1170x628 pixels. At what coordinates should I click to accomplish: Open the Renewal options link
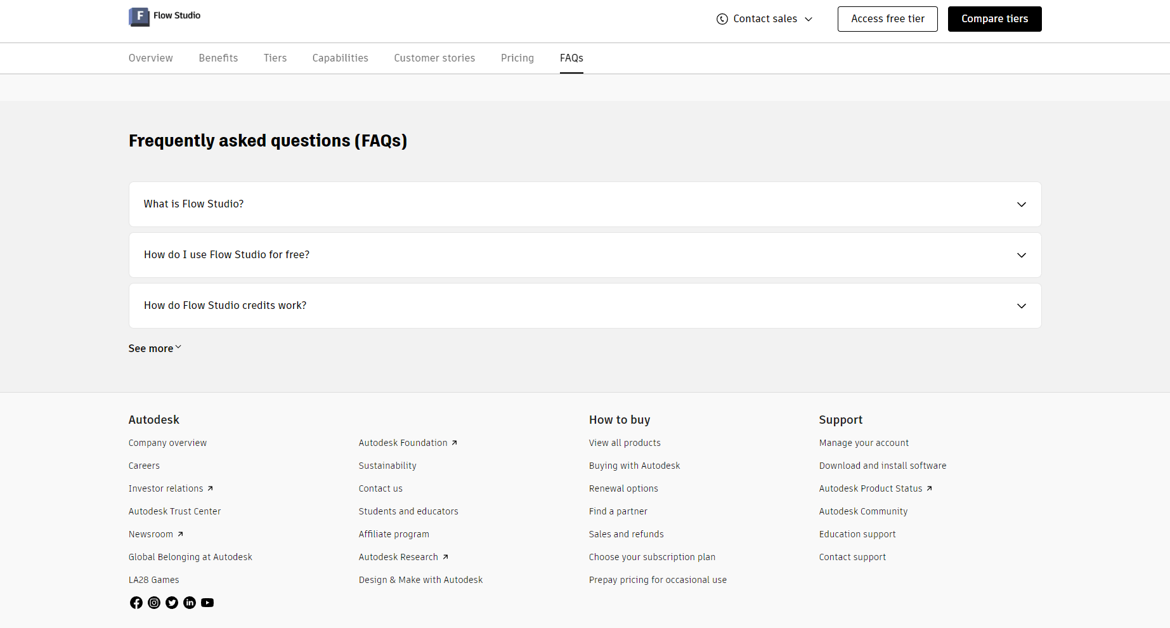click(x=623, y=488)
